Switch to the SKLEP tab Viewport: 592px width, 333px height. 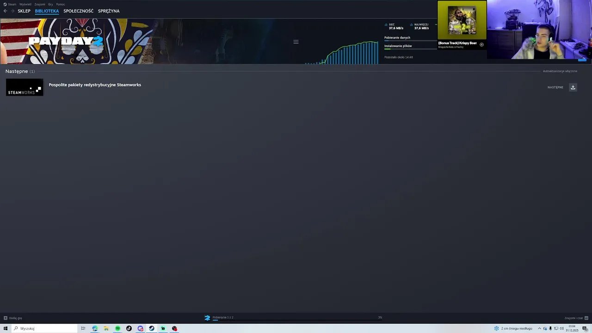[x=24, y=11]
